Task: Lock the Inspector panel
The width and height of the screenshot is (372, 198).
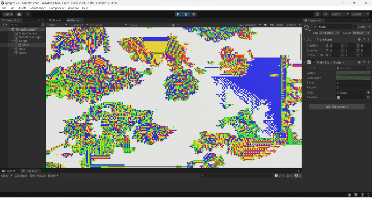Action: click(365, 20)
